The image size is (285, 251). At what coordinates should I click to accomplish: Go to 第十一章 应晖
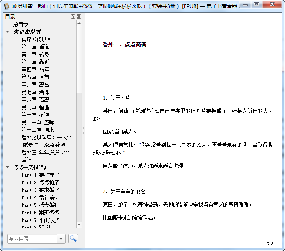[38, 122]
